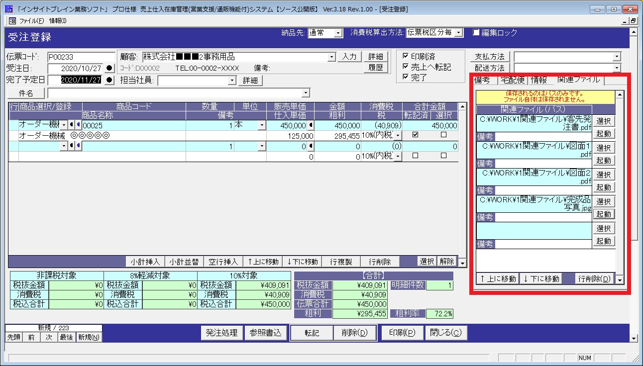Click the arrow icon beside 450,000 unit price
Image resolution: width=643 pixels, height=366 pixels.
pyautogui.click(x=311, y=125)
